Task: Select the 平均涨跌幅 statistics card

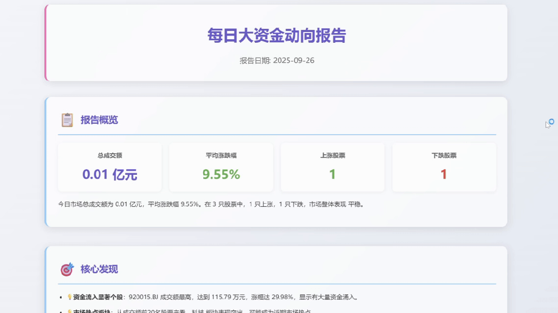Action: [x=221, y=167]
